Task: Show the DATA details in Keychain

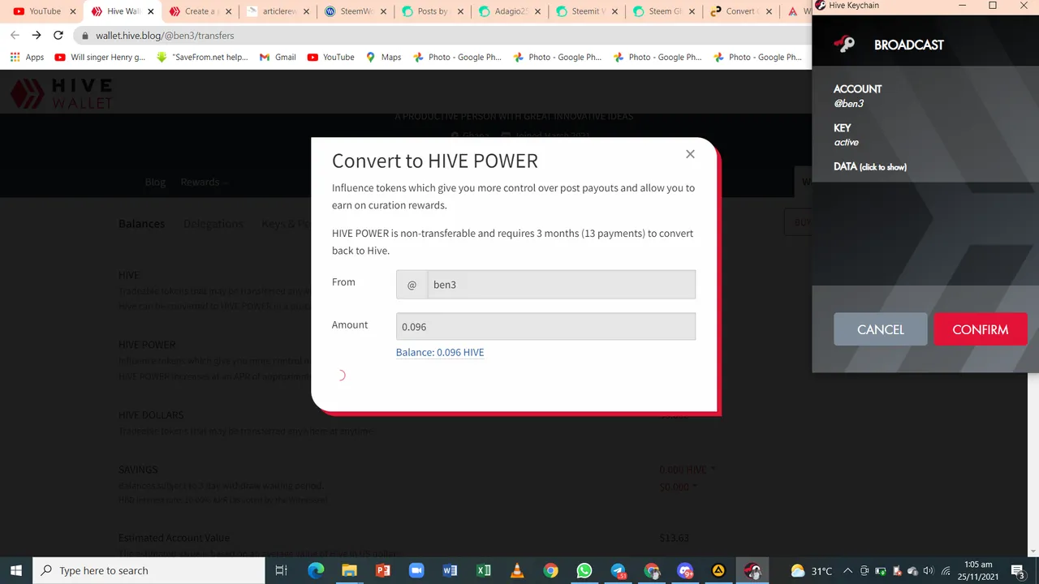Action: [x=870, y=166]
